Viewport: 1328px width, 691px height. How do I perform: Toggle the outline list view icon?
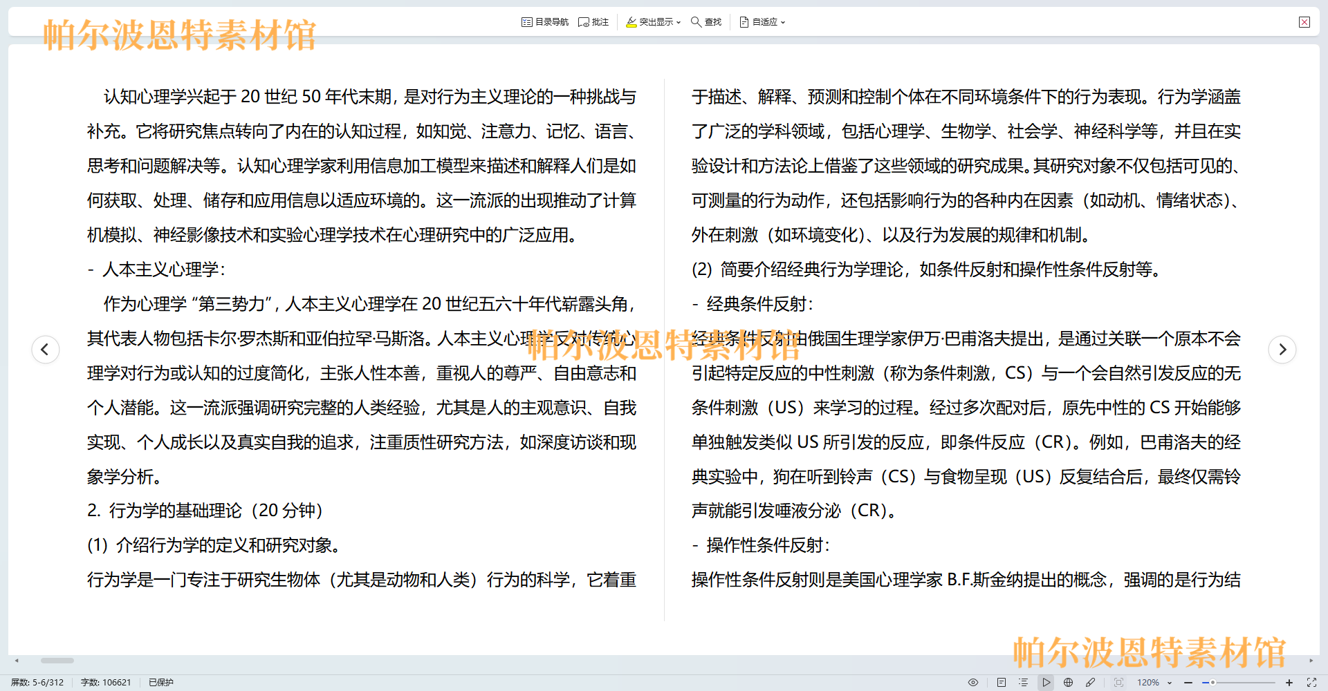pyautogui.click(x=1024, y=682)
